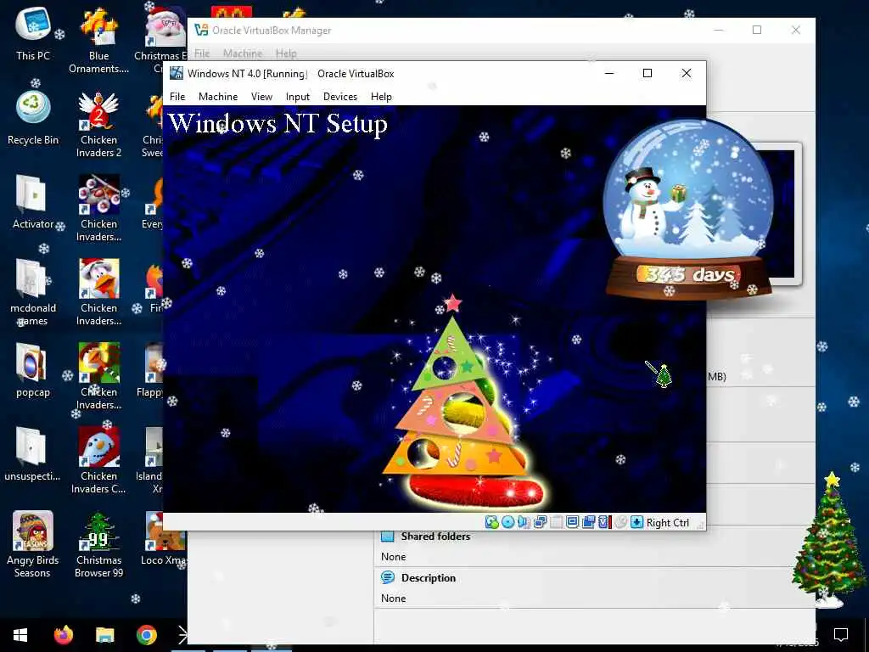Image resolution: width=869 pixels, height=652 pixels.
Task: Click the snow globe 345 days countdown widget
Action: 687,210
